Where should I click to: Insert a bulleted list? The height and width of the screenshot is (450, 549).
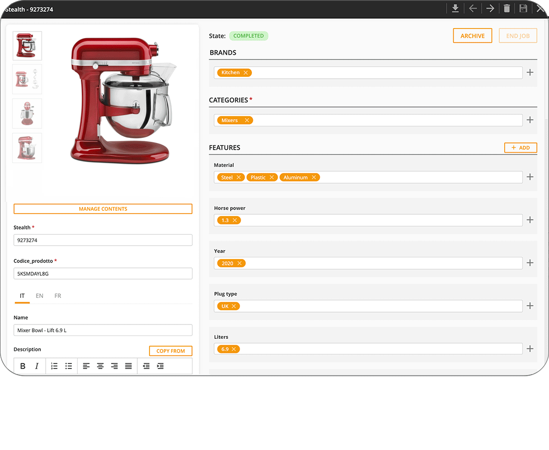click(x=69, y=366)
